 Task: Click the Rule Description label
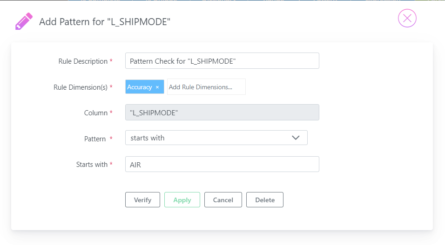pos(83,61)
